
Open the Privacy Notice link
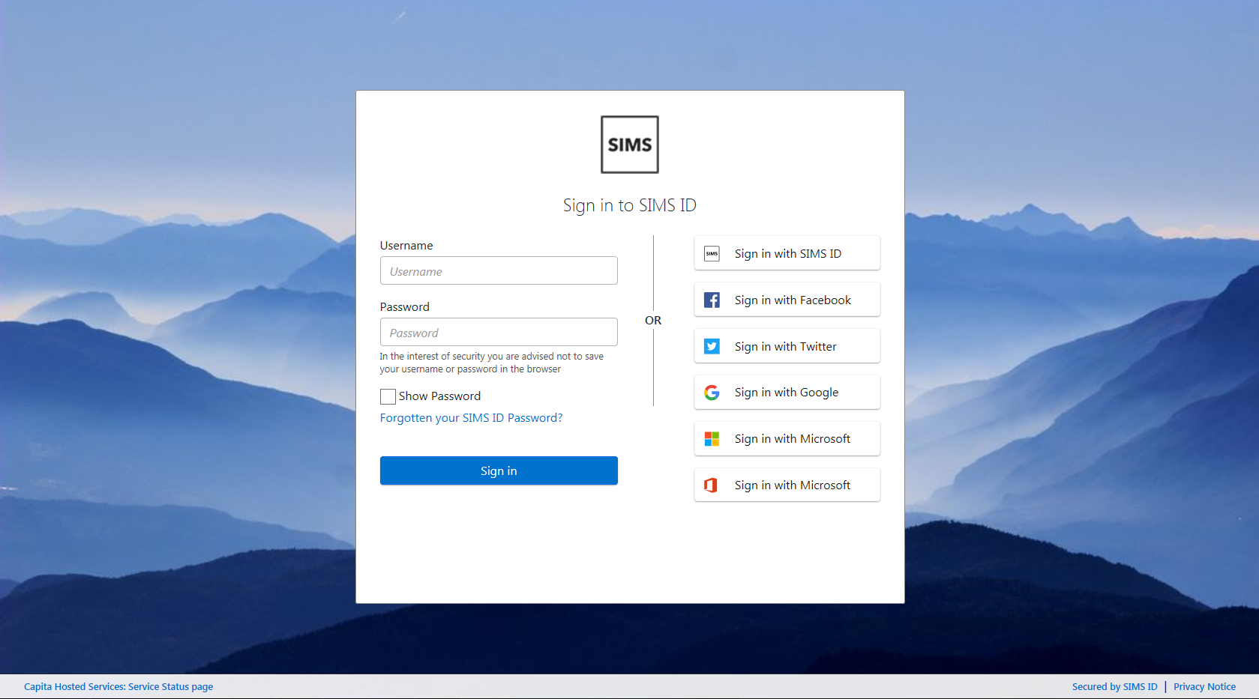(x=1204, y=686)
